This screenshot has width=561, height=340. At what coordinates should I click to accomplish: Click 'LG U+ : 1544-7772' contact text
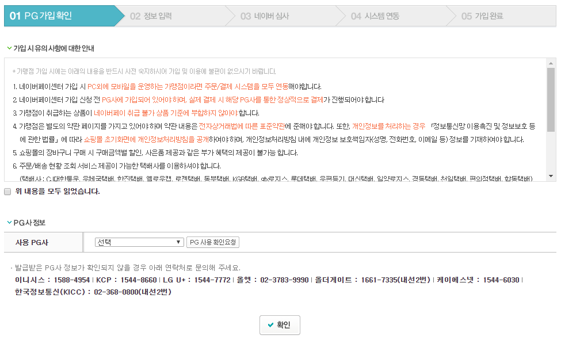pos(197,280)
